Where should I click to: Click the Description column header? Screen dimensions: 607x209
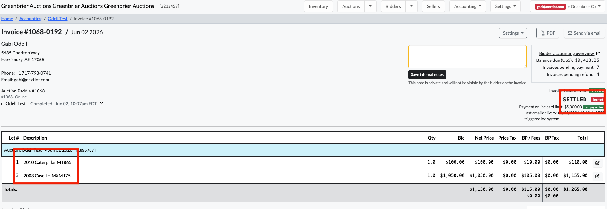click(35, 138)
